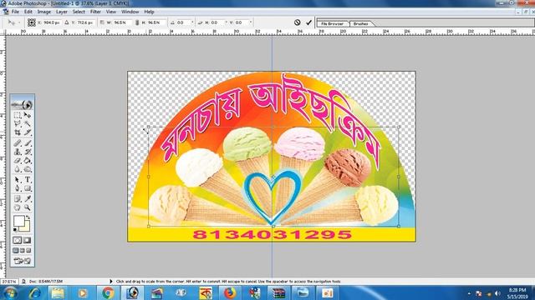Image resolution: width=535 pixels, height=300 pixels.
Task: Expand the status bar info arrow
Action: [x=111, y=282]
